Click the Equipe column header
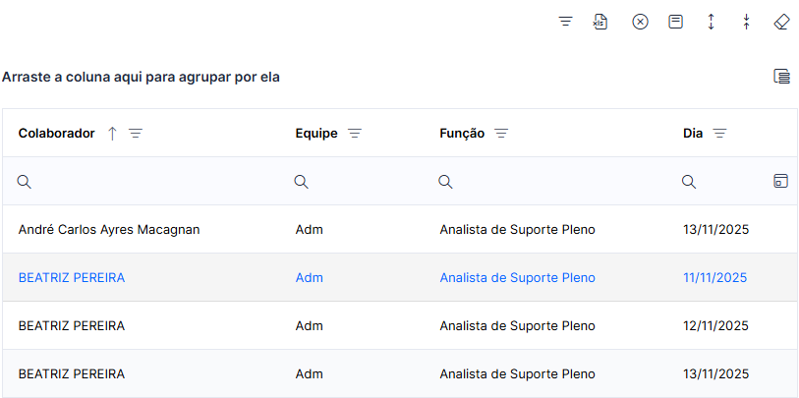This screenshot has height=398, width=799. (316, 134)
